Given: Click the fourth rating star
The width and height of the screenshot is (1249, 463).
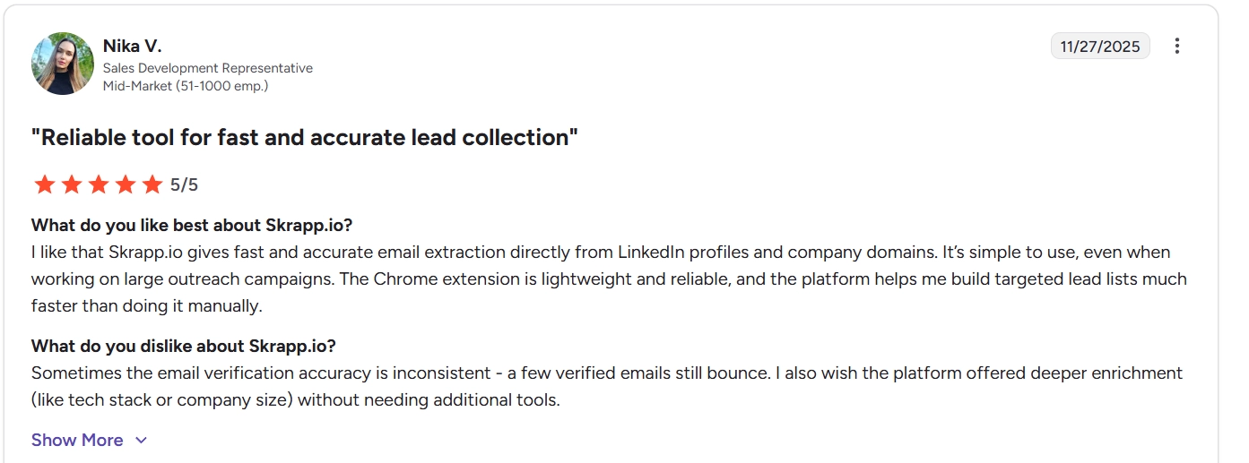Looking at the screenshot, I should point(126,185).
